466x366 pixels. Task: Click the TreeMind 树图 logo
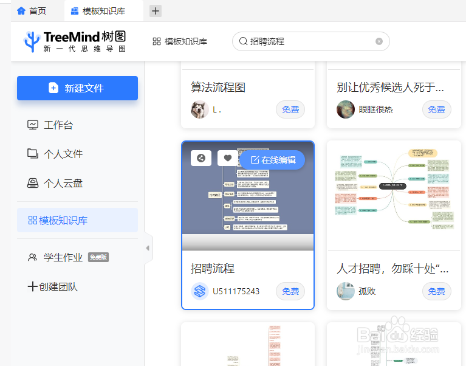(75, 41)
